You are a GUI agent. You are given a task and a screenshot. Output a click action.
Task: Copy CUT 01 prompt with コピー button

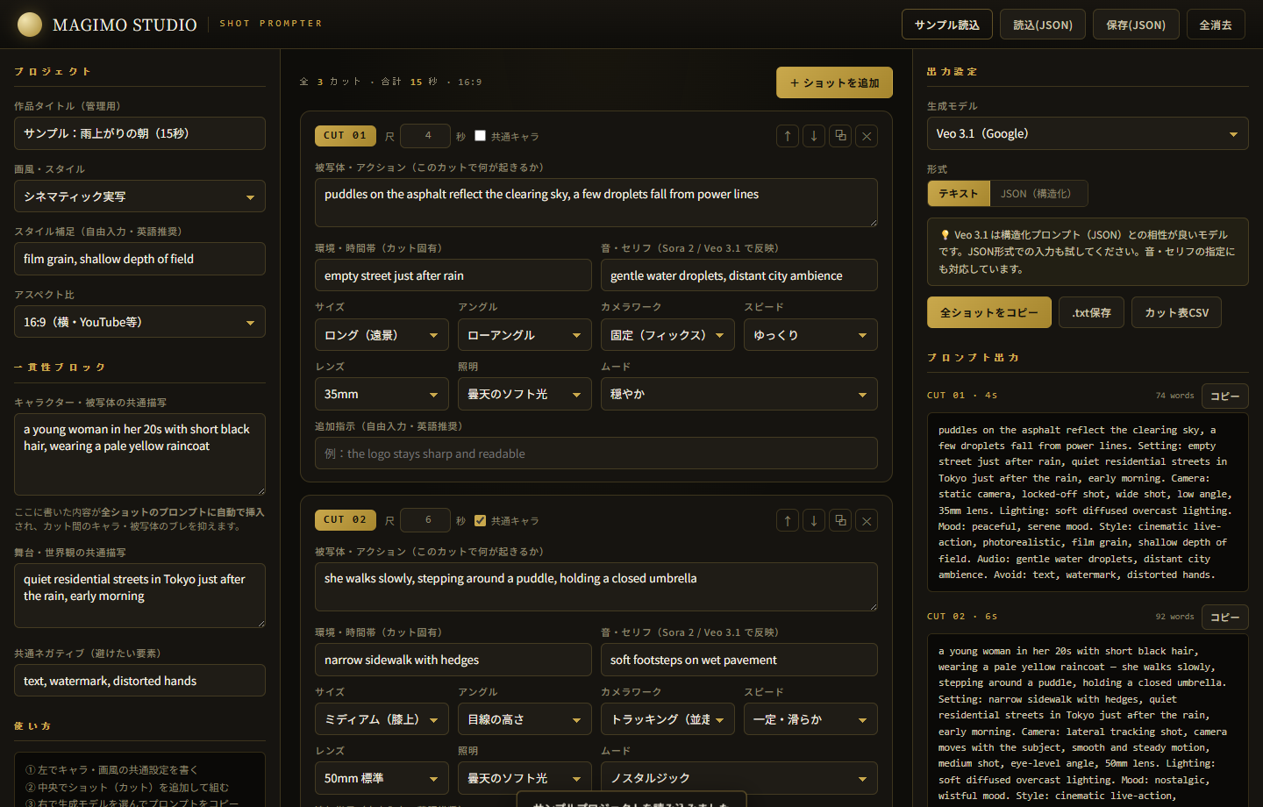click(x=1225, y=396)
